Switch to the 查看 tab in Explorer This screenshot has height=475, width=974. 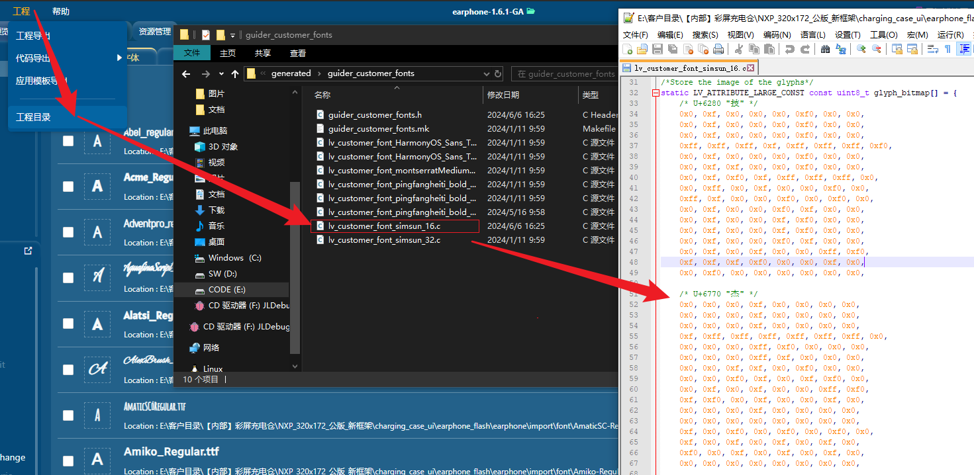click(298, 53)
